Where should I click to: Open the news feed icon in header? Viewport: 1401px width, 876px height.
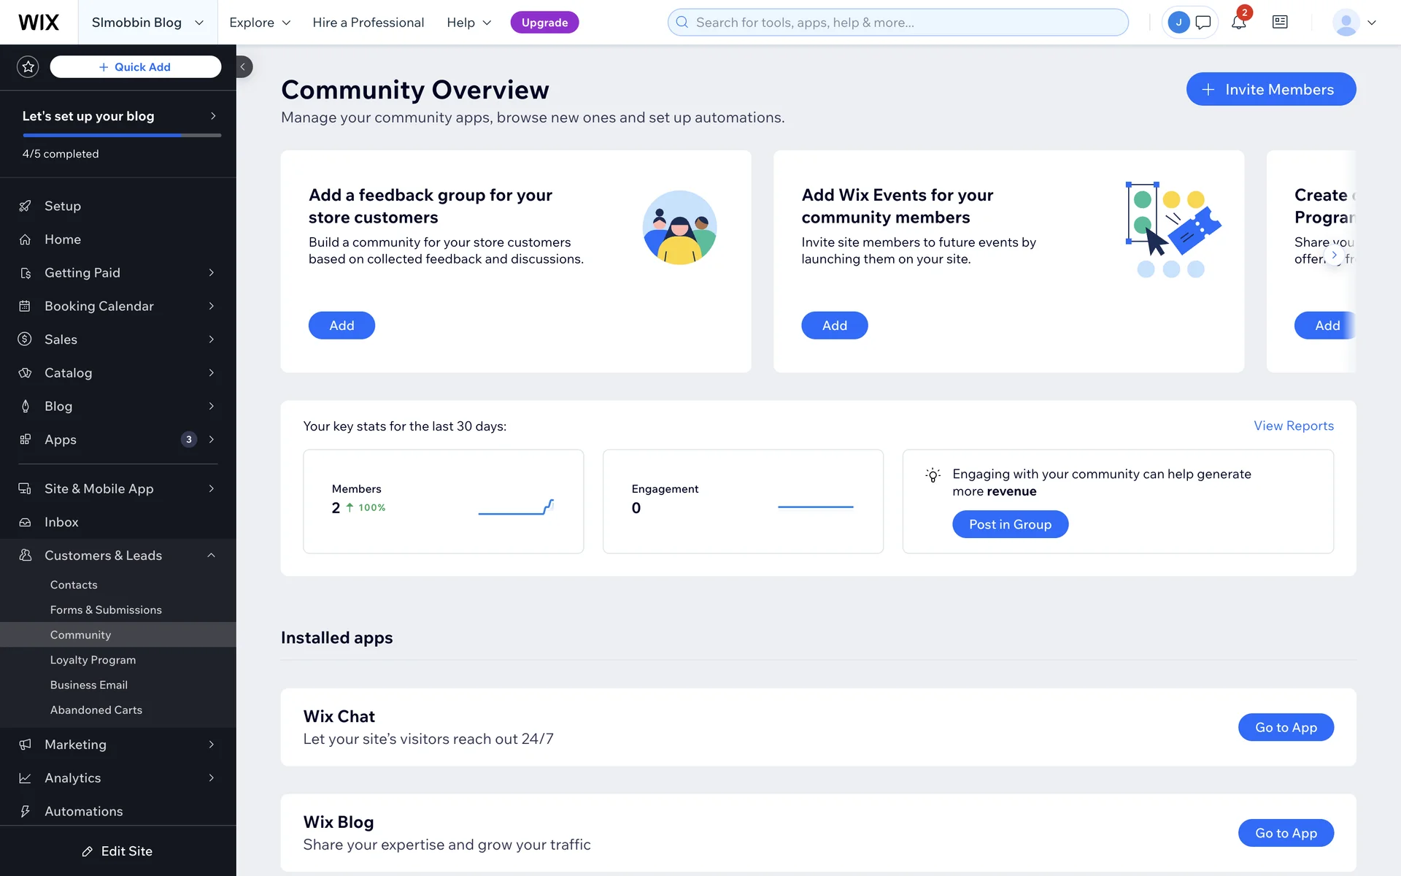pos(1280,23)
